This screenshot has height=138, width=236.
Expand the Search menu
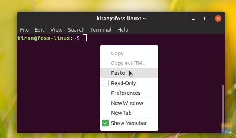(x=76, y=30)
